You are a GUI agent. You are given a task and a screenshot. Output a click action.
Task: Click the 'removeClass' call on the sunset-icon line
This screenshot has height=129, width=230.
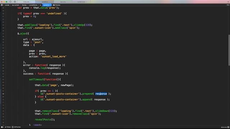coord(80,114)
